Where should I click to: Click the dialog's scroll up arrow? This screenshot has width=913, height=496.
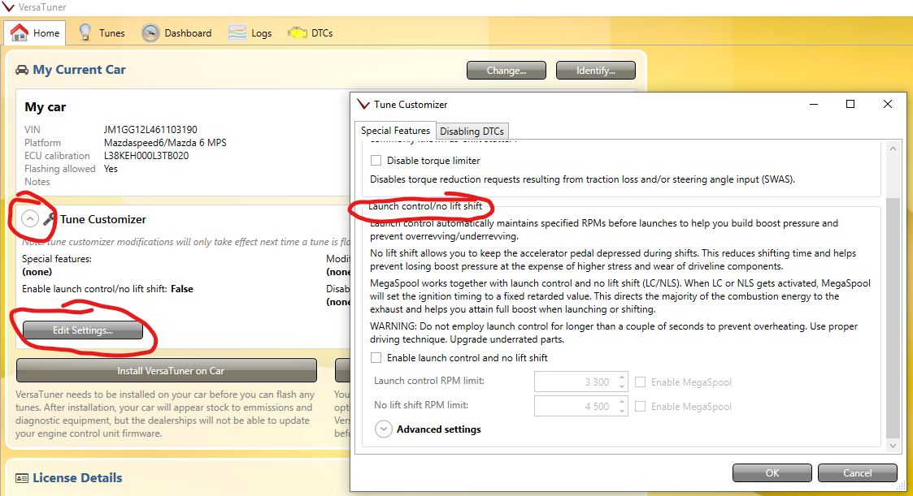pyautogui.click(x=893, y=149)
